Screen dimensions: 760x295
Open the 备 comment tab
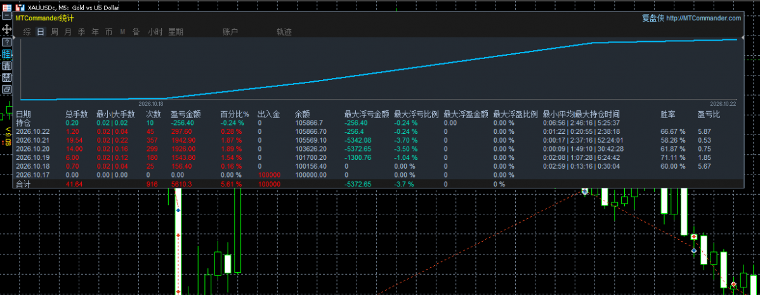point(136,32)
